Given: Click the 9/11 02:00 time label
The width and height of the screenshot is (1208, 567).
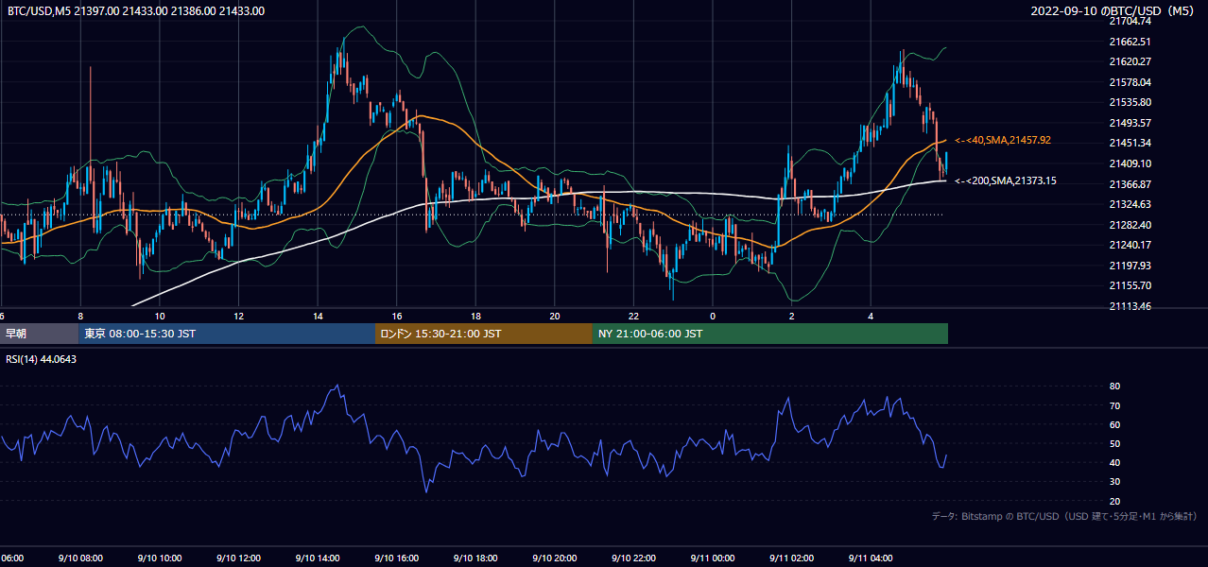Looking at the screenshot, I should (x=792, y=558).
